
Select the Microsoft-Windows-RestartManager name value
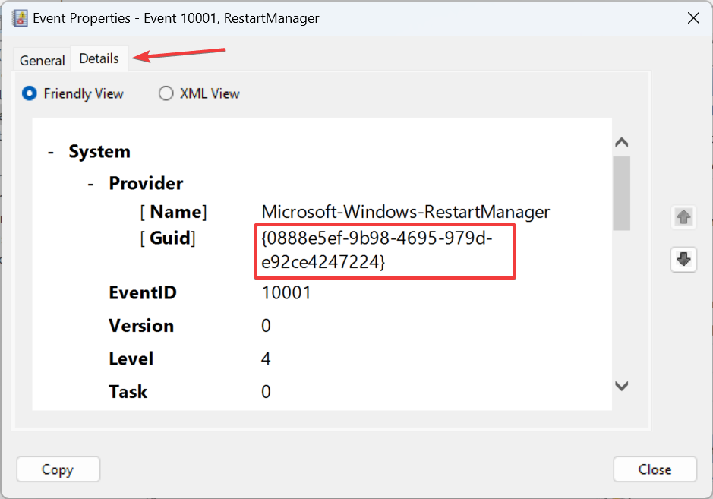(405, 212)
